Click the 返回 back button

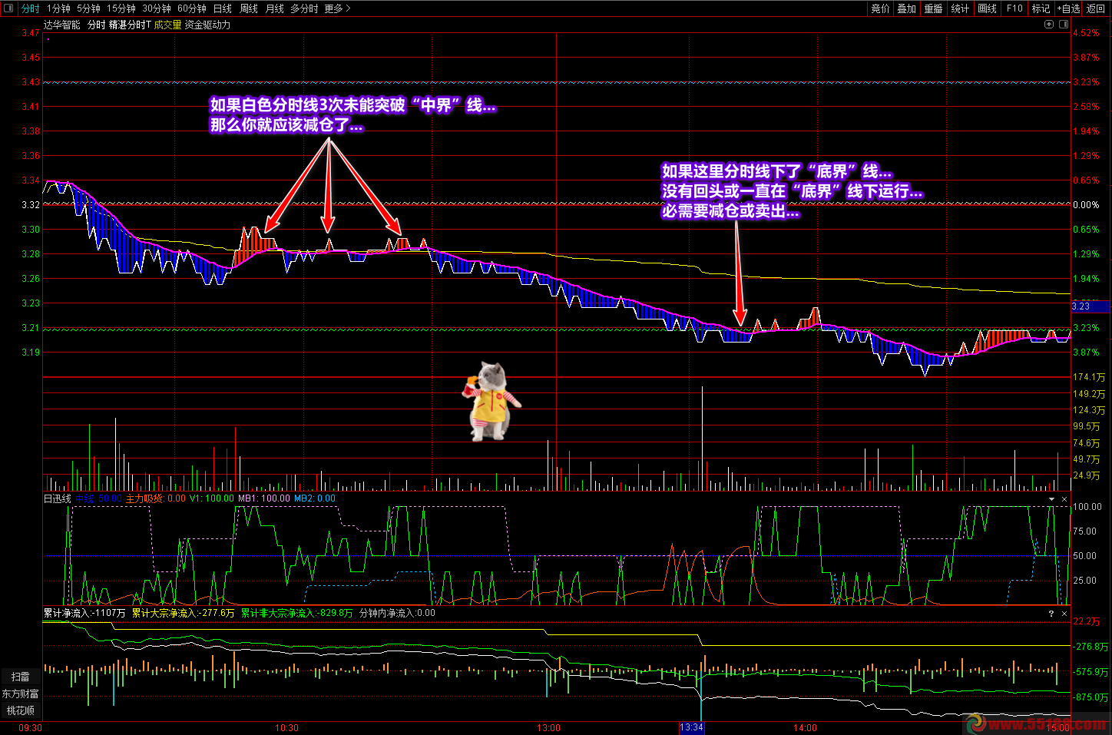point(1096,8)
